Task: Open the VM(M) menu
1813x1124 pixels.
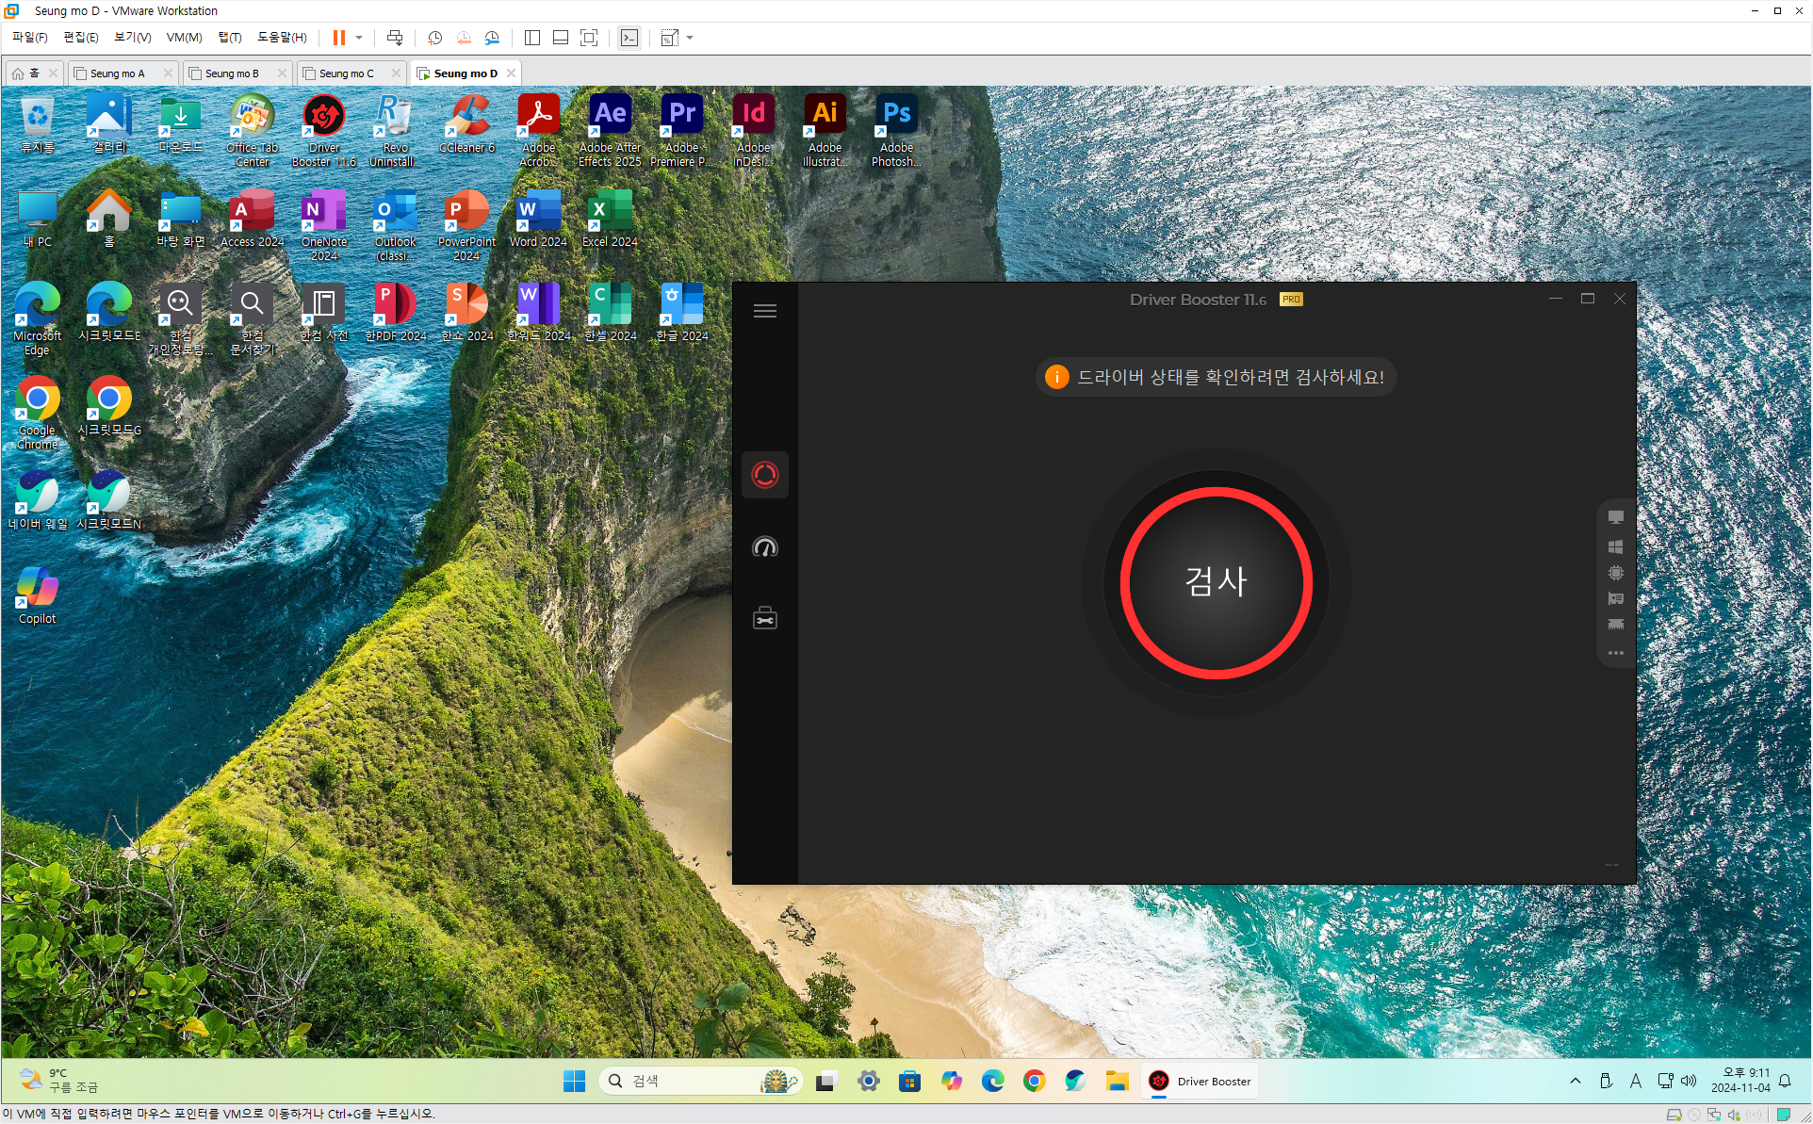Action: coord(184,38)
